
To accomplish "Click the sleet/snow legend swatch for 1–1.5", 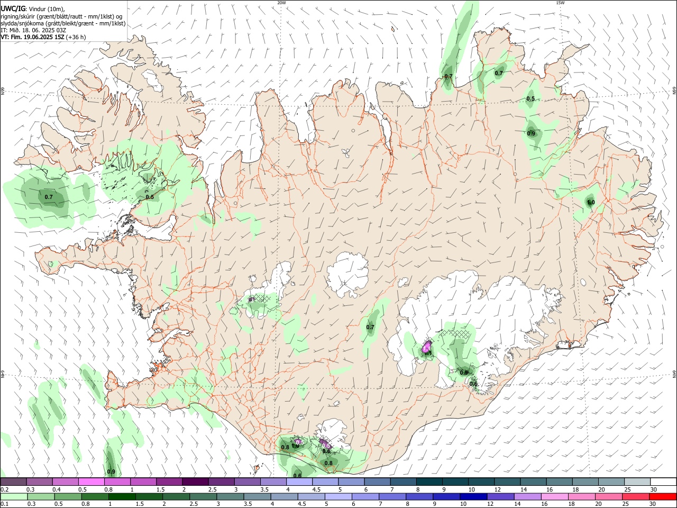I will click(x=143, y=482).
